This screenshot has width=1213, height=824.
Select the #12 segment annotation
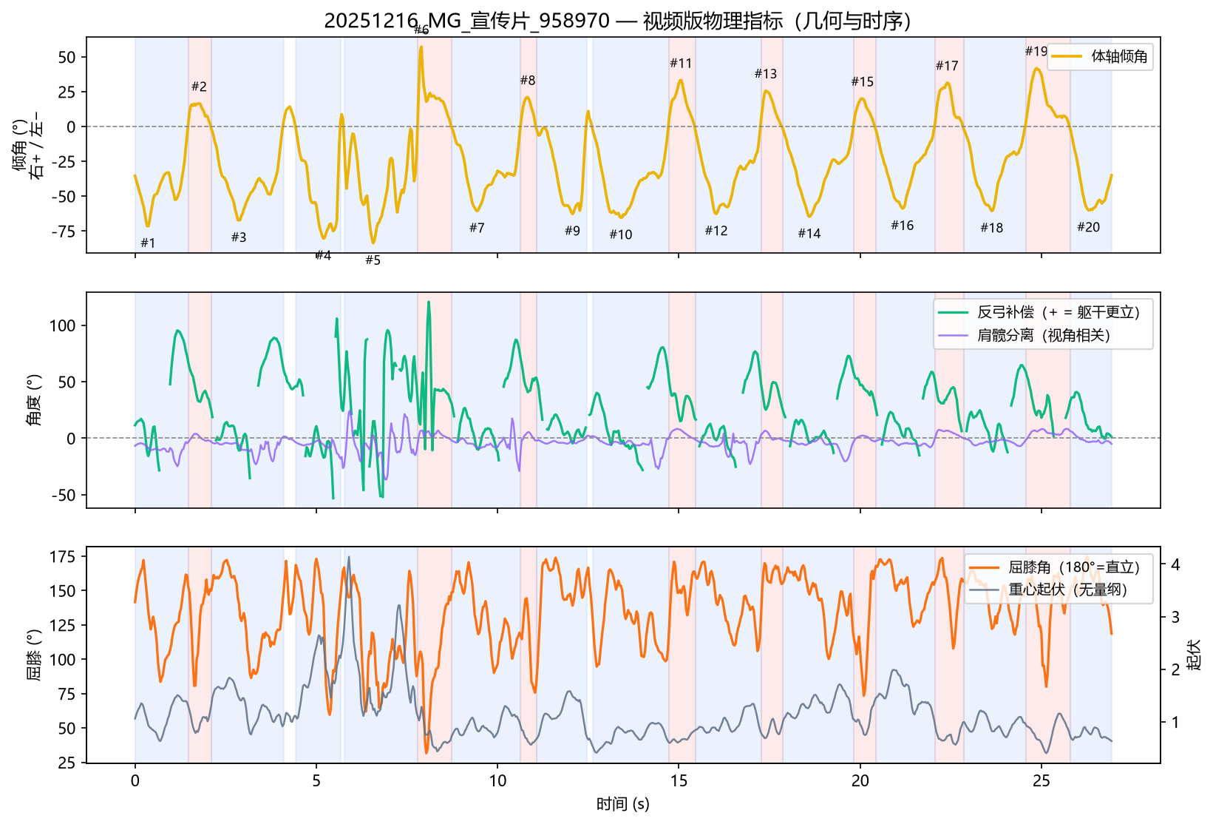[x=716, y=231]
